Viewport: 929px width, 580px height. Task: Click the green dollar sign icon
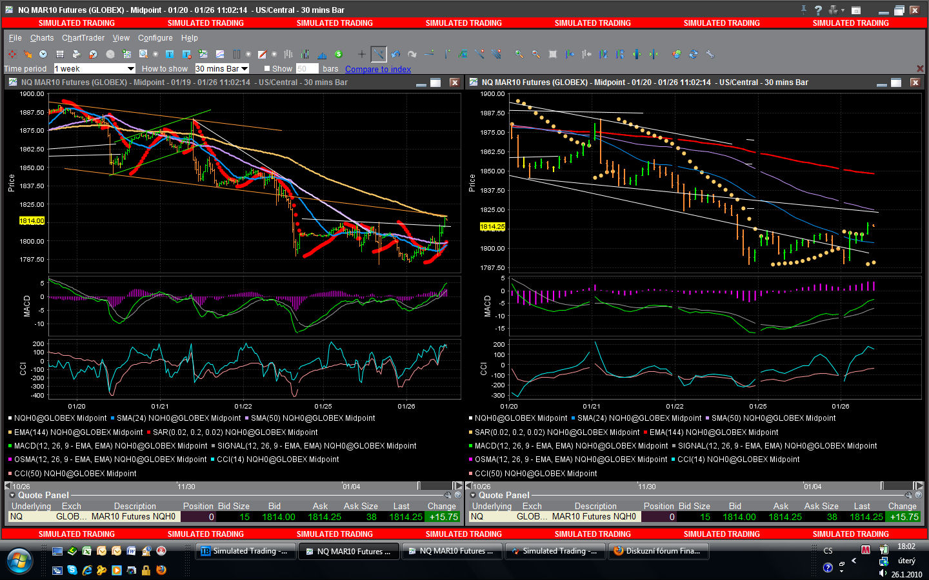point(338,54)
